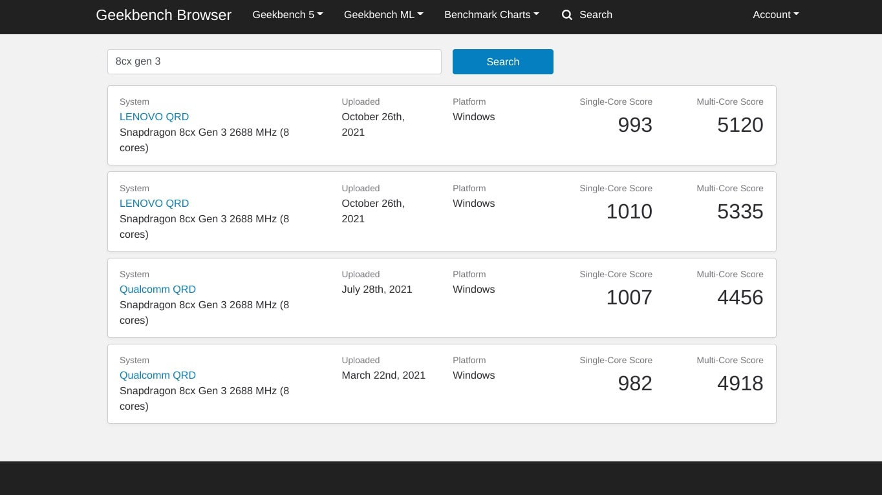Viewport: 882px width, 495px height.
Task: Open the Qualcomm QRD result from July 28th
Action: 157,290
